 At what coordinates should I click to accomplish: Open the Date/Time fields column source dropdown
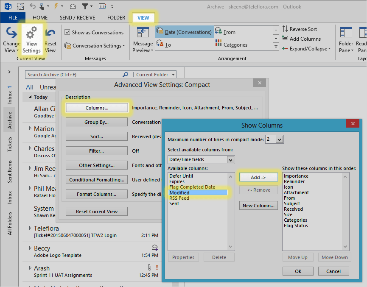click(x=230, y=160)
